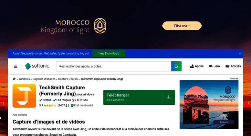Click the security shield icon
This screenshot has width=251, height=136.
click(72, 105)
